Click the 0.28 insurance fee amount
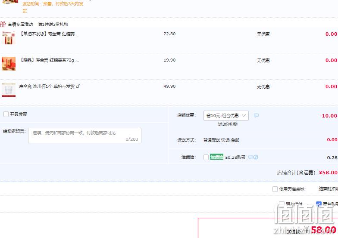This screenshot has width=338, height=238. point(332,158)
